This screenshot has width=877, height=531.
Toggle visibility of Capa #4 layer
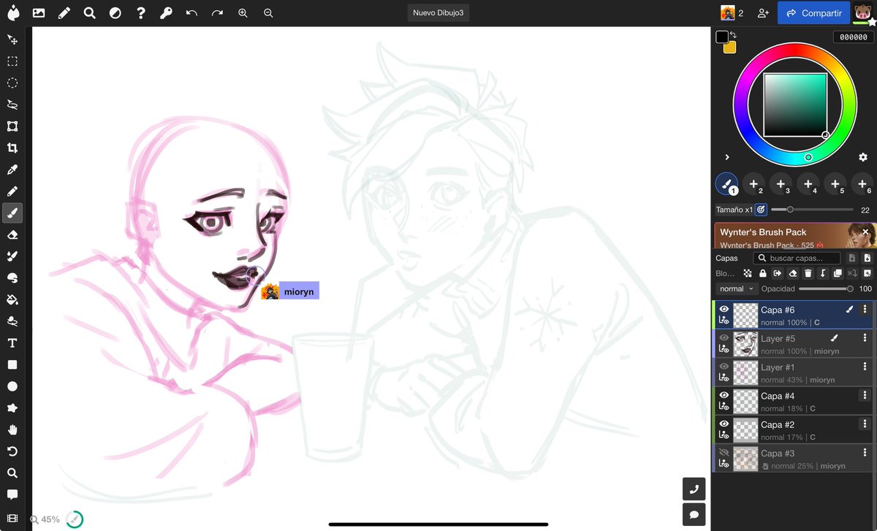pos(724,395)
